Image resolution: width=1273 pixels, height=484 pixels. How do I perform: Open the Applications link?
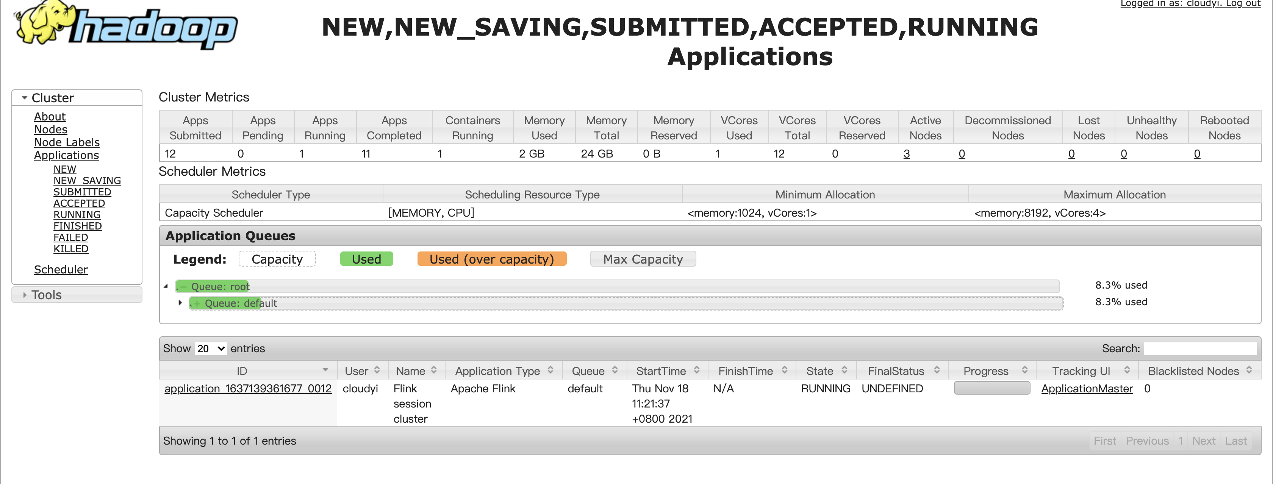click(x=66, y=155)
